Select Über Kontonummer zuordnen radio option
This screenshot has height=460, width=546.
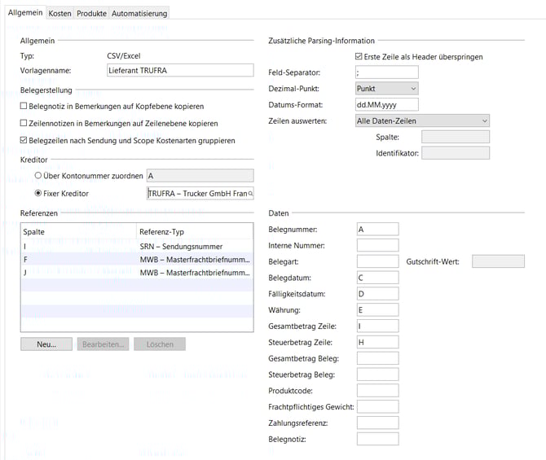37,176
